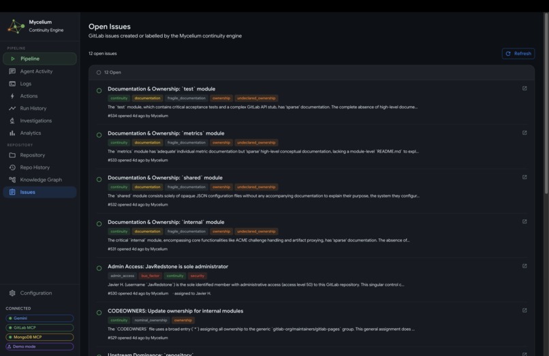The height and width of the screenshot is (356, 549).
Task: Click fragile_documentation label on shared module issue
Action: point(186,187)
